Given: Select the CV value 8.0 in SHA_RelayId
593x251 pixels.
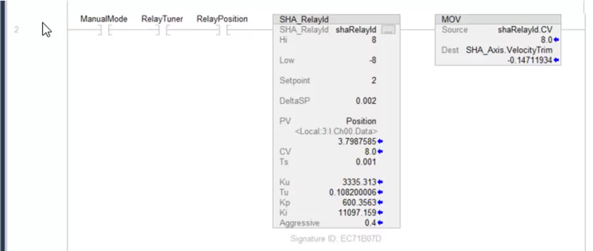Looking at the screenshot, I should 371,152.
